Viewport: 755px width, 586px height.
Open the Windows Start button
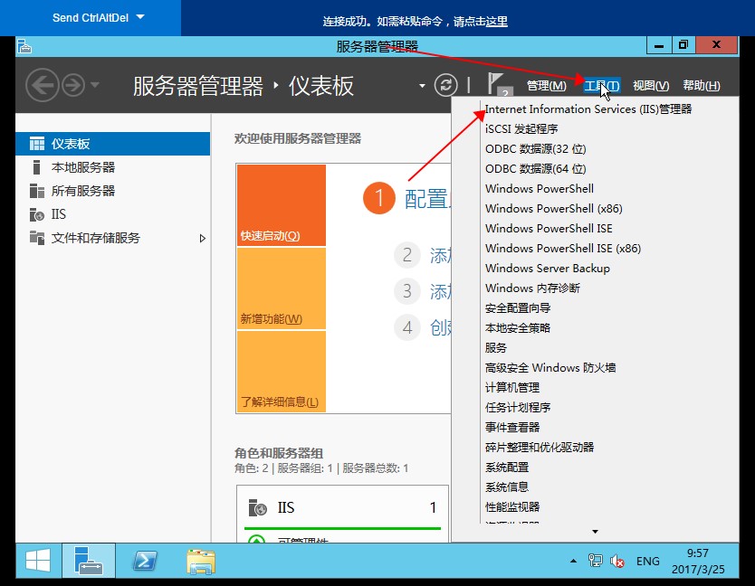(x=38, y=561)
